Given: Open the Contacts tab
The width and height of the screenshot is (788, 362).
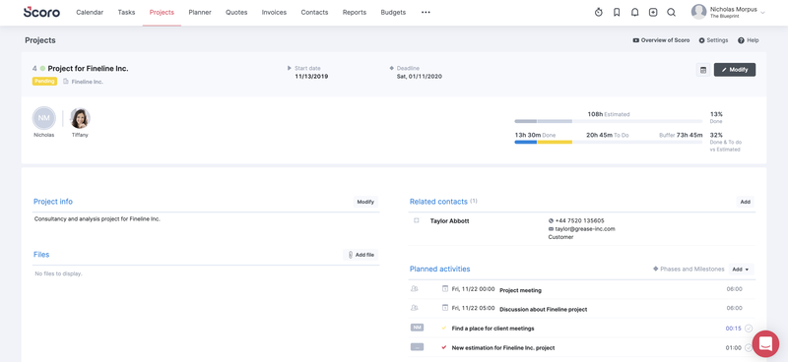Looking at the screenshot, I should (314, 13).
